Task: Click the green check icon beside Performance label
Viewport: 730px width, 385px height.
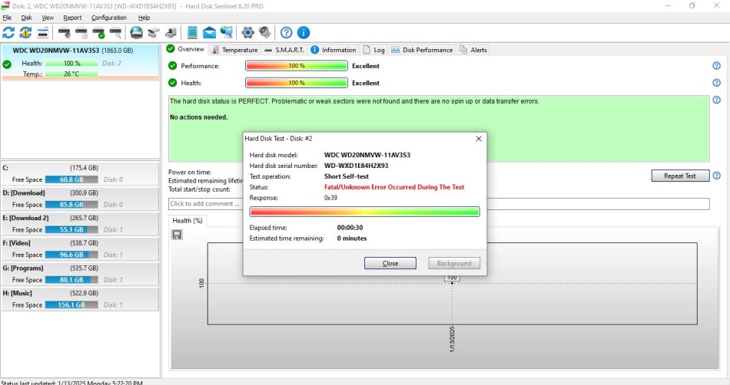Action: click(173, 66)
